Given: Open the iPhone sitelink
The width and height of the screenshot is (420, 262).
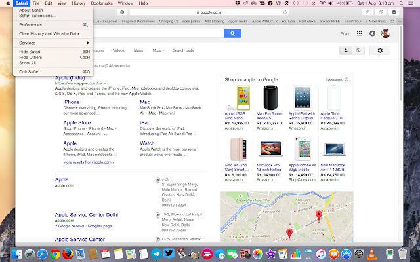Looking at the screenshot, I should (72, 102).
